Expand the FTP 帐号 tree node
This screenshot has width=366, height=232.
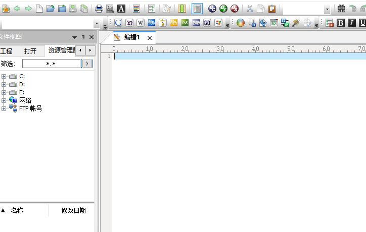click(4, 108)
